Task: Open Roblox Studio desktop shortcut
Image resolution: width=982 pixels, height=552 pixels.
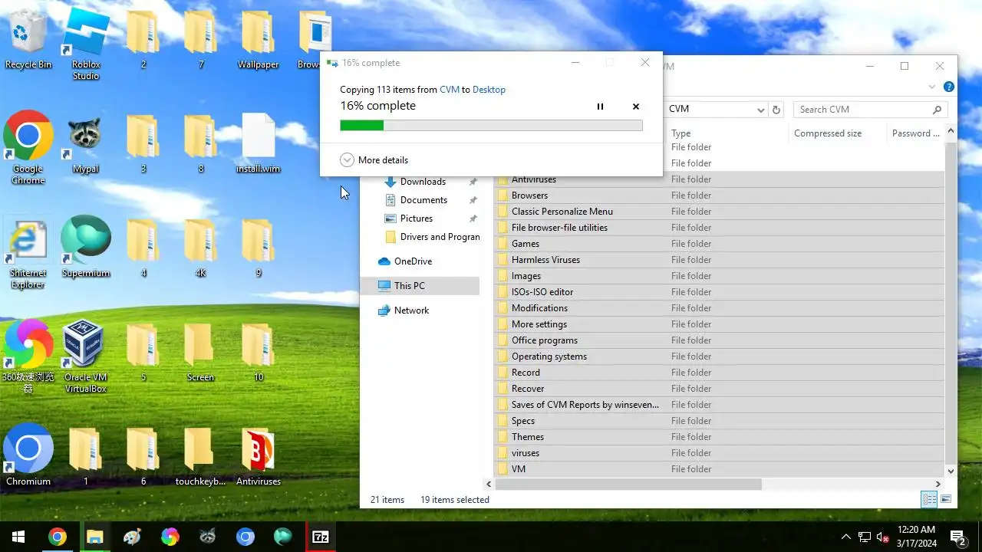Action: pos(86,44)
